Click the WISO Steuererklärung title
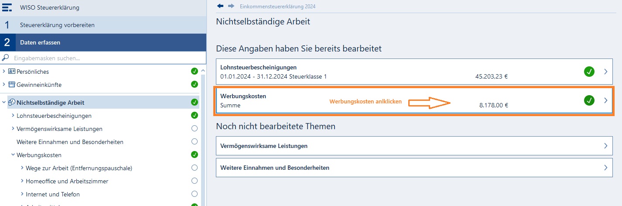 click(x=50, y=8)
